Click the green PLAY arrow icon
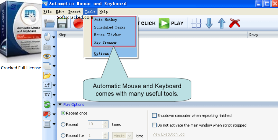 point(164,23)
